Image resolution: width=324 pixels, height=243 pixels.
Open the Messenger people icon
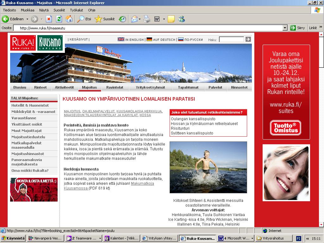click(x=182, y=19)
